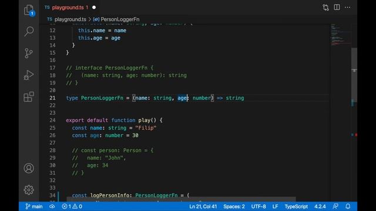Split the editor to the right
This screenshot has height=211, width=376.
337,7
